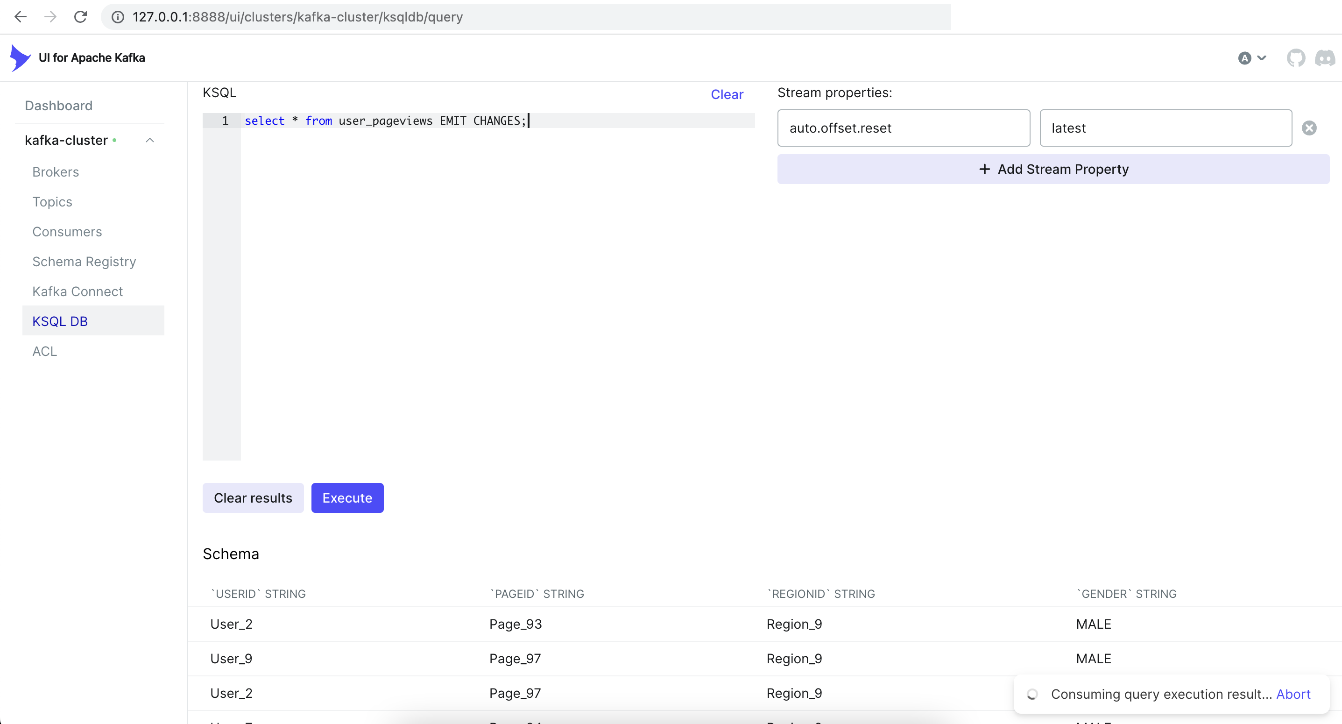
Task: Click the site info icon in address bar
Action: tap(118, 17)
